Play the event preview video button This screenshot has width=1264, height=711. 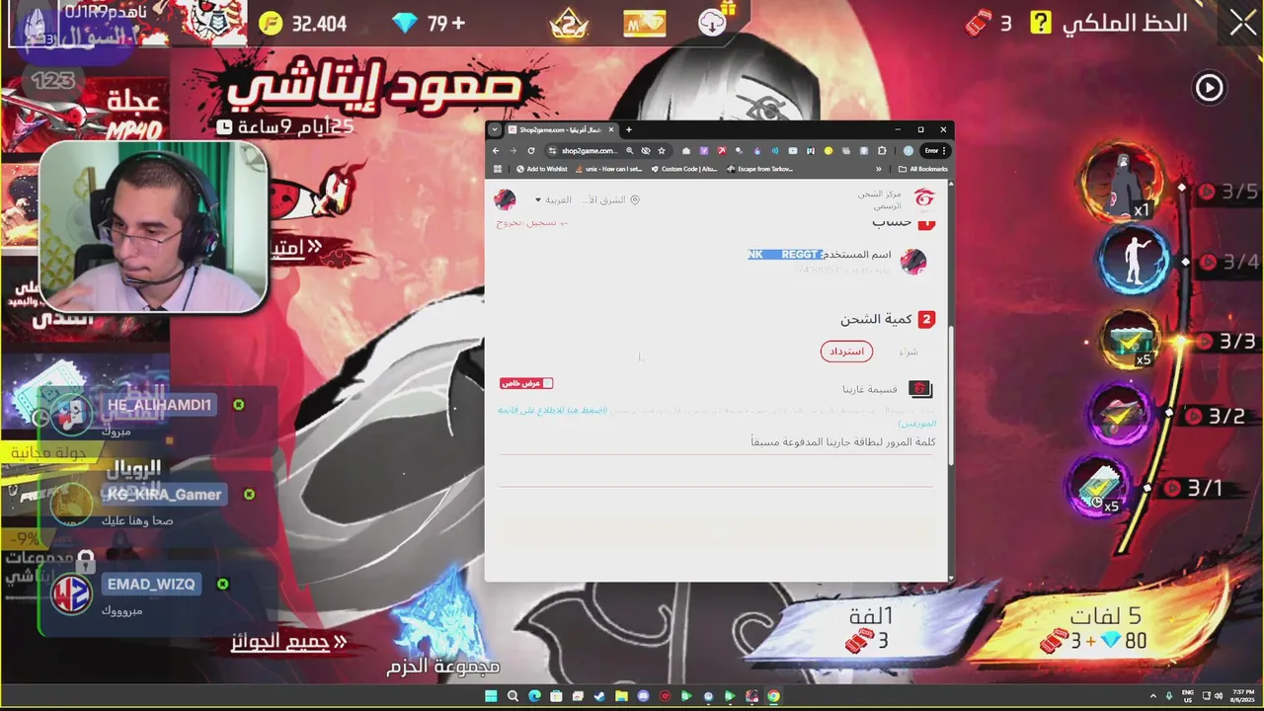tap(1210, 88)
